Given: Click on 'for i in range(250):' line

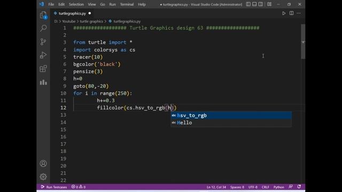Looking at the screenshot, I should click(x=103, y=93).
